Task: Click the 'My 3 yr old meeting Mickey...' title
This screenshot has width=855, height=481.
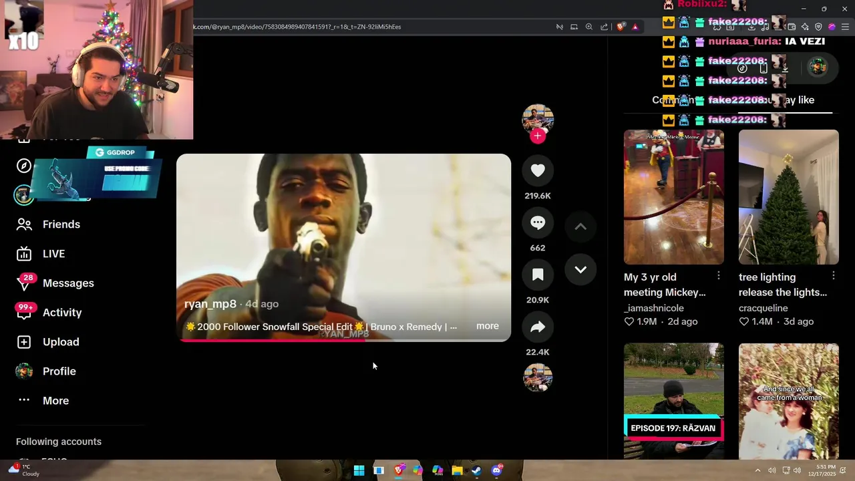Action: coord(665,285)
